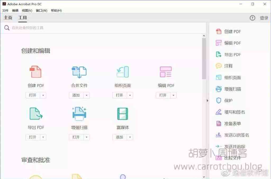Click the Adobe Acrobat title bar logo
This screenshot has width=271, height=179.
click(4, 4)
